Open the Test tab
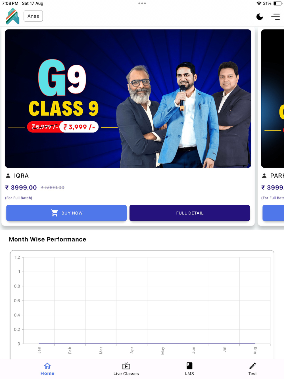 pos(252,369)
